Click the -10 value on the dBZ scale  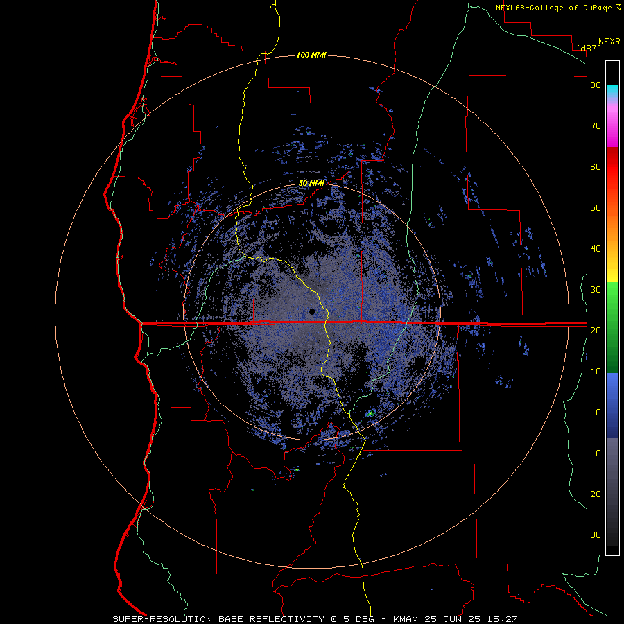click(x=593, y=453)
